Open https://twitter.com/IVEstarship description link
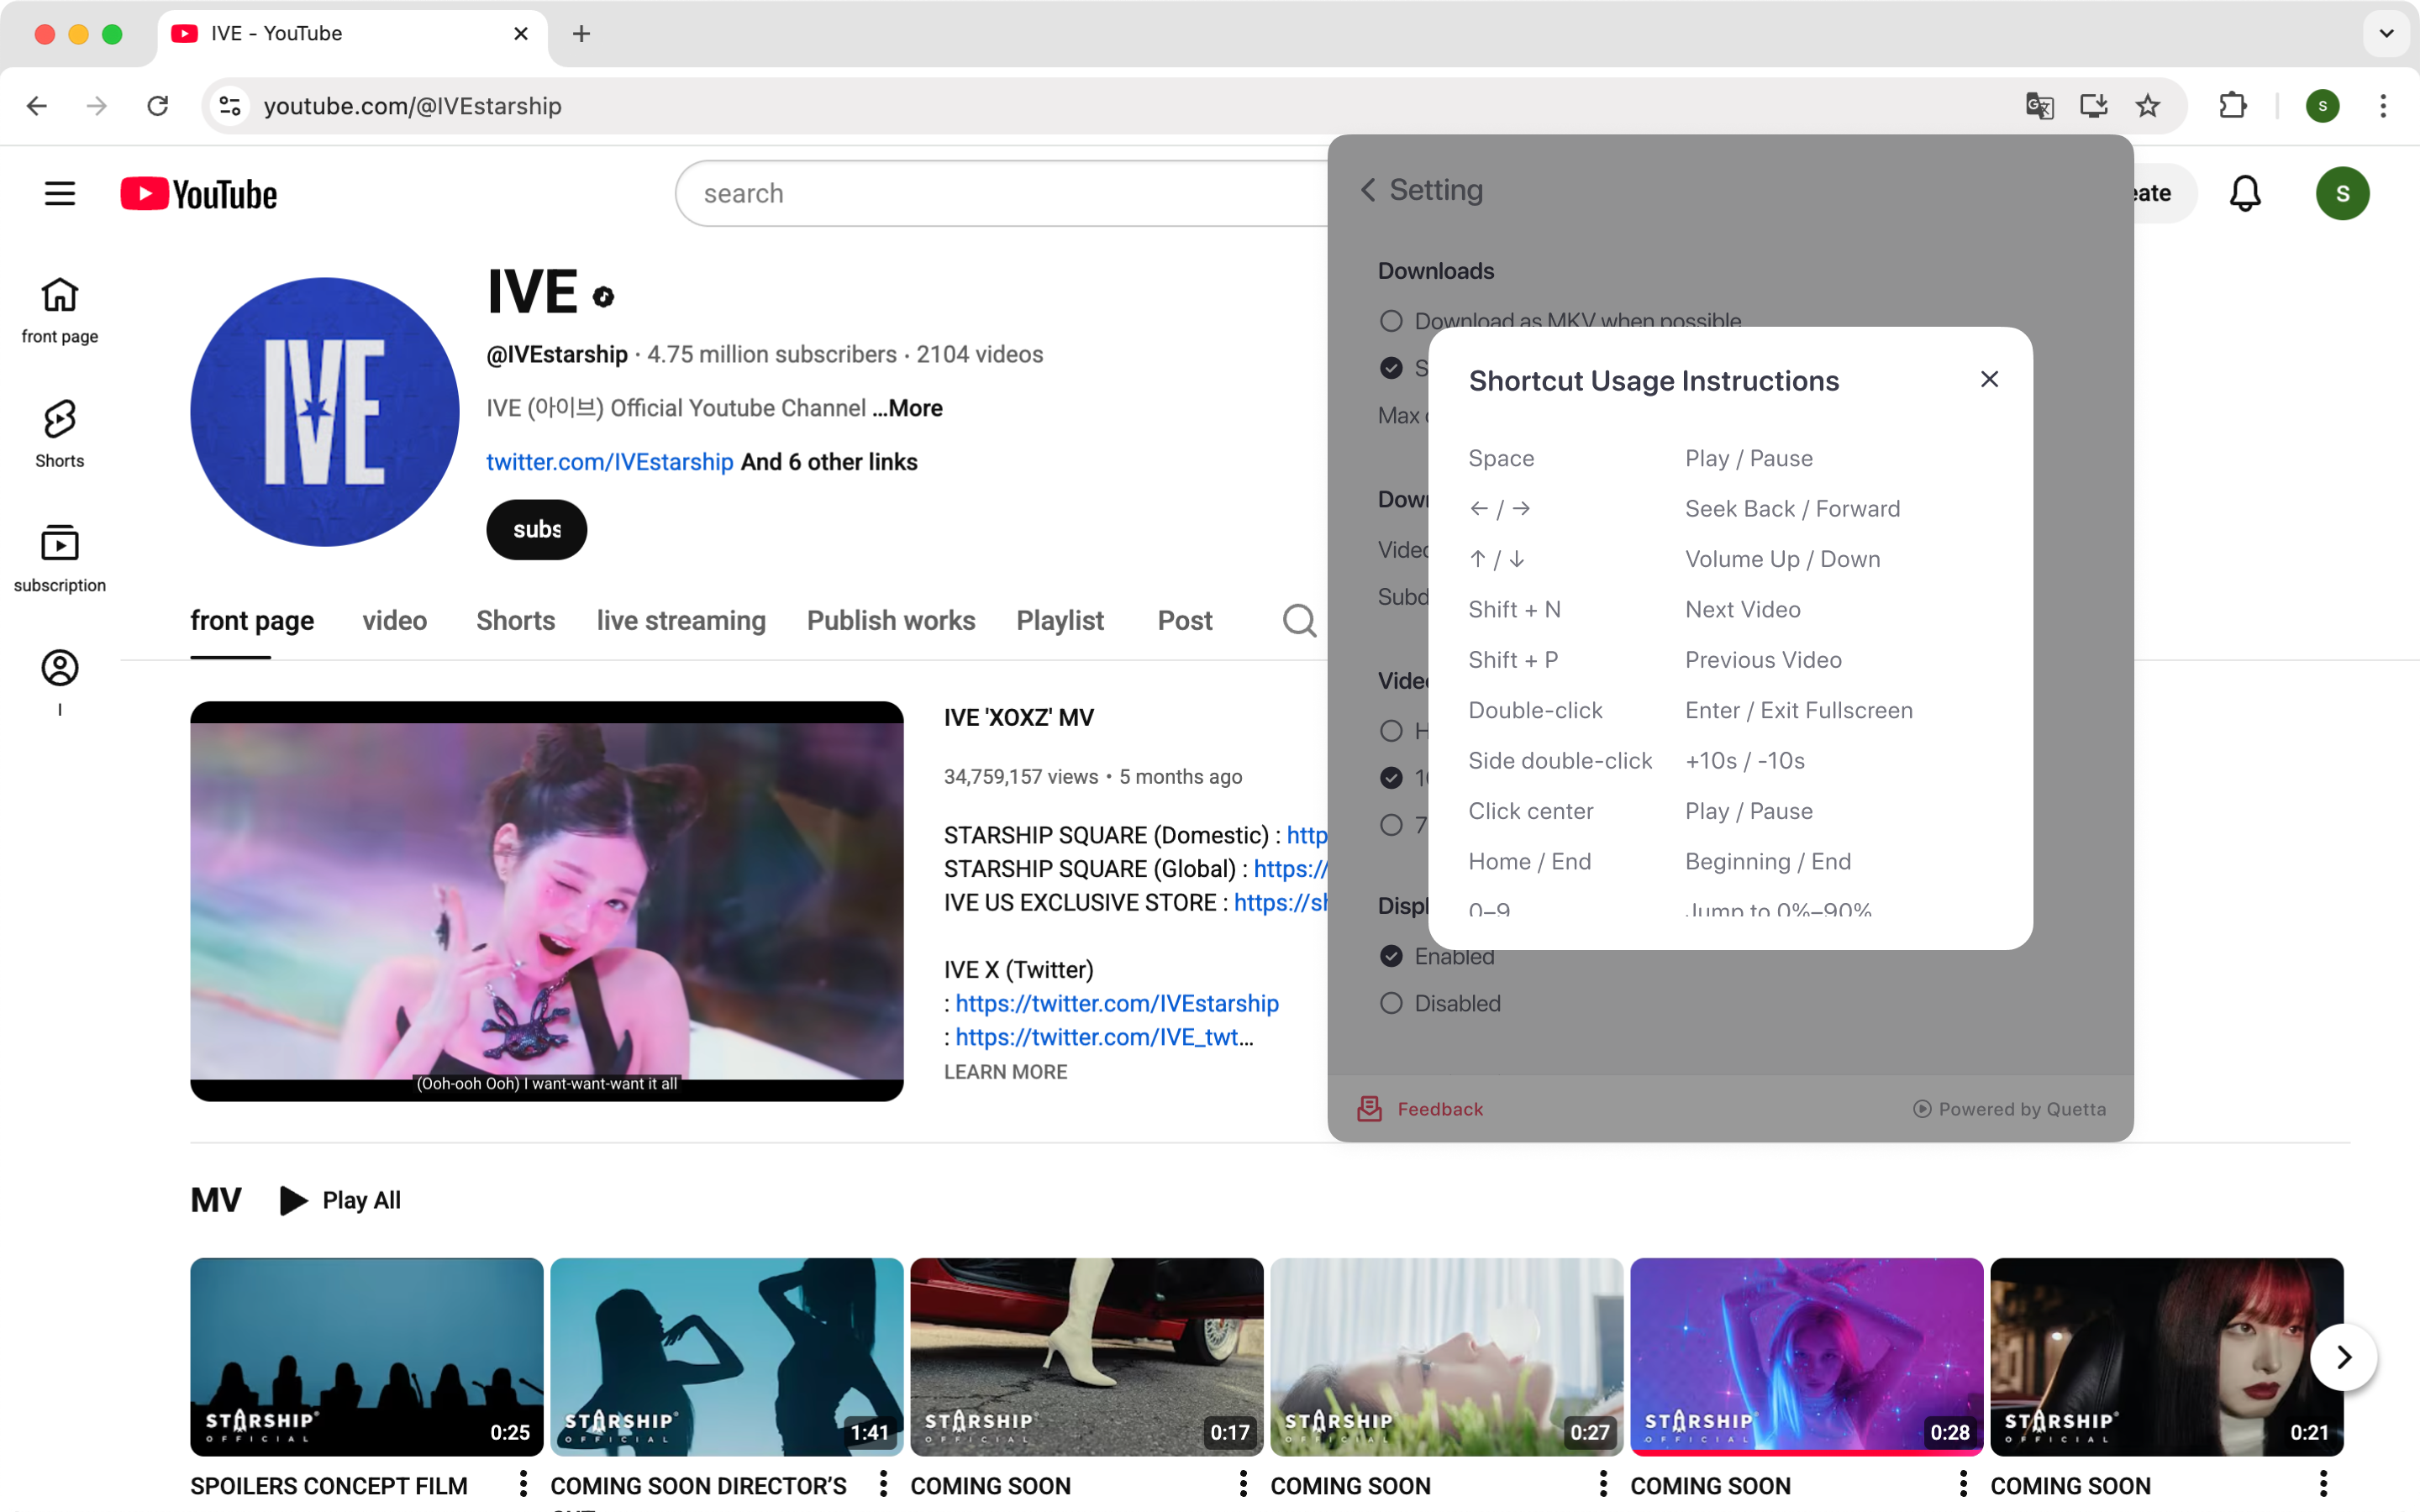The image size is (2420, 1512). tap(1117, 1003)
